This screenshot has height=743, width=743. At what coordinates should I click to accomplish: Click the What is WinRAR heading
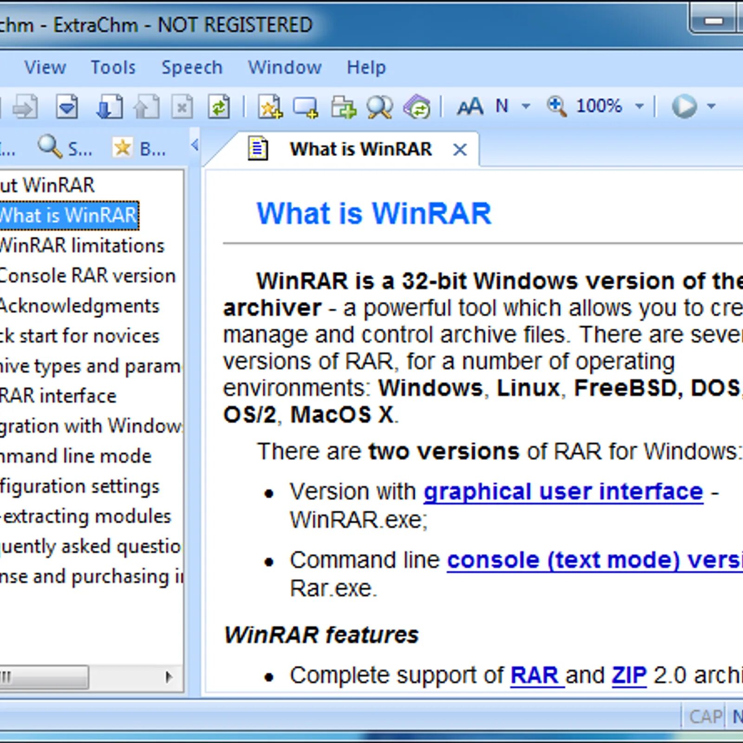coord(374,214)
